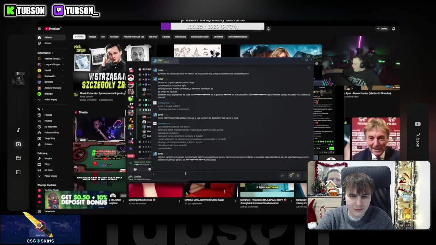The width and height of the screenshot is (436, 245).
Task: Open the emoji picker in chat window
Action: [291, 176]
